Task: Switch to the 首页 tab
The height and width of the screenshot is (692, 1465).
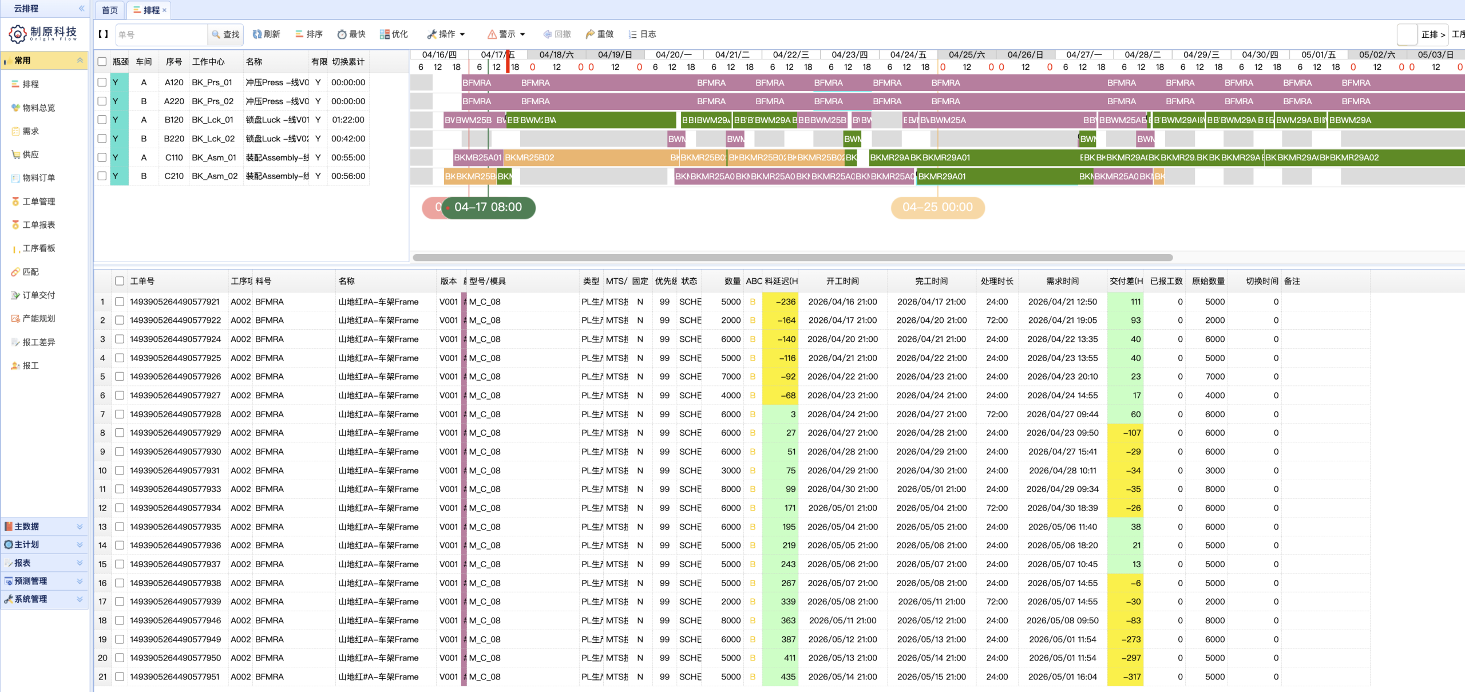Action: pyautogui.click(x=109, y=10)
